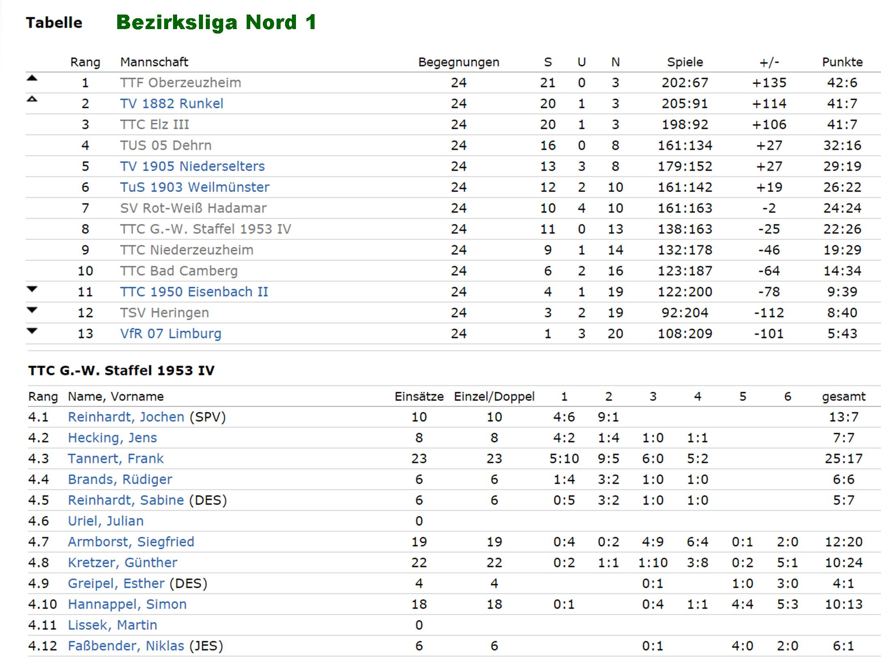This screenshot has width=881, height=660.
Task: Click the TTC Elz III team name
Action: [x=155, y=124]
